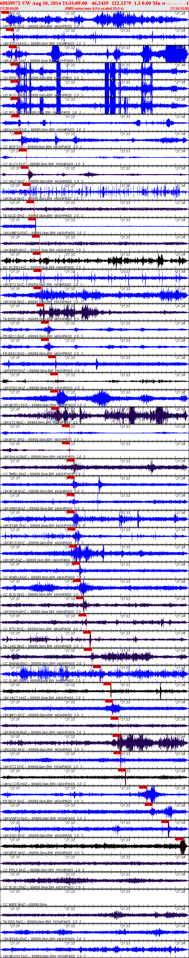
Task: Select the CC TCBU BHZ station label
Action: [44, 887]
